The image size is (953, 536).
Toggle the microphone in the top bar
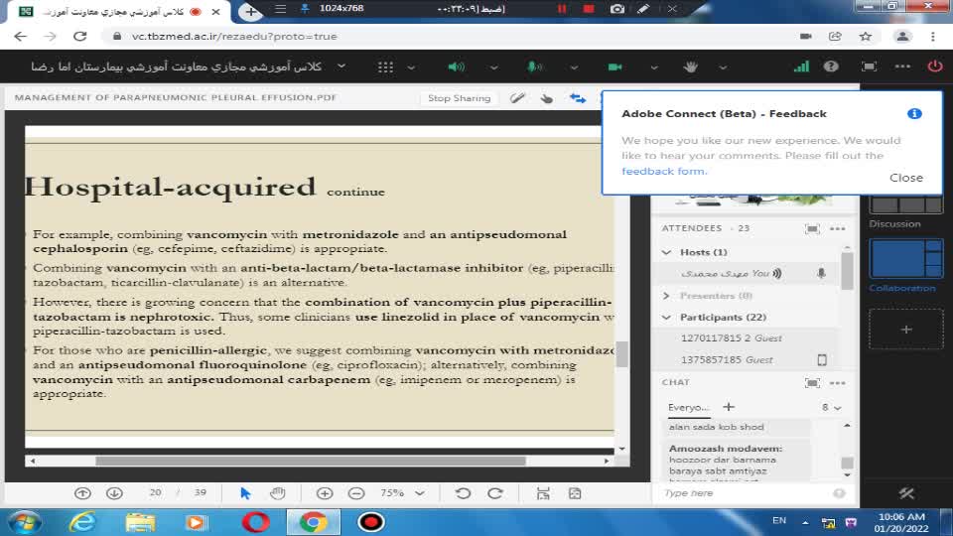click(534, 67)
